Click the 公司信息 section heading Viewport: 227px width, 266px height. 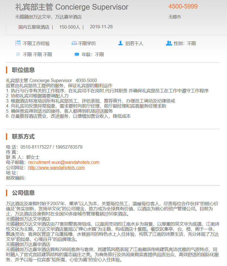click(23, 193)
